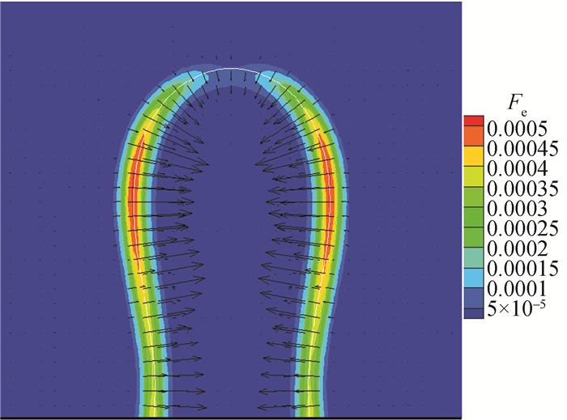This screenshot has height=420, width=567.
Task: Select the teal legend color band
Action: pyautogui.click(x=474, y=258)
